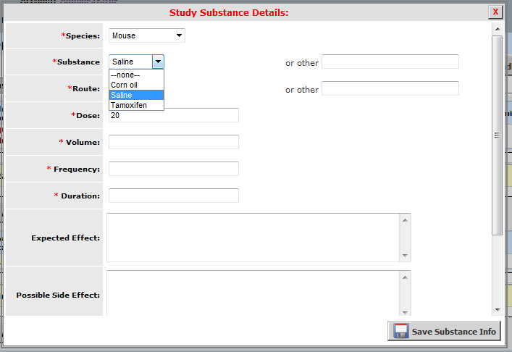This screenshot has height=352, width=512.
Task: Click the dialog scrollbar down arrow
Action: (498, 309)
